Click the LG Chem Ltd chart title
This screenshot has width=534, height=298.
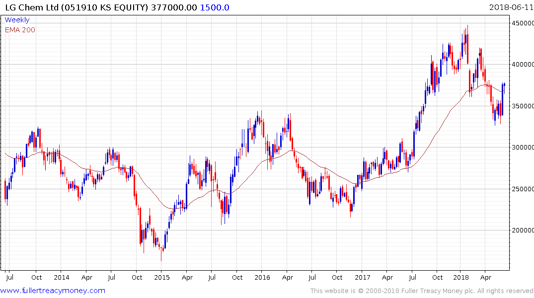[101, 7]
